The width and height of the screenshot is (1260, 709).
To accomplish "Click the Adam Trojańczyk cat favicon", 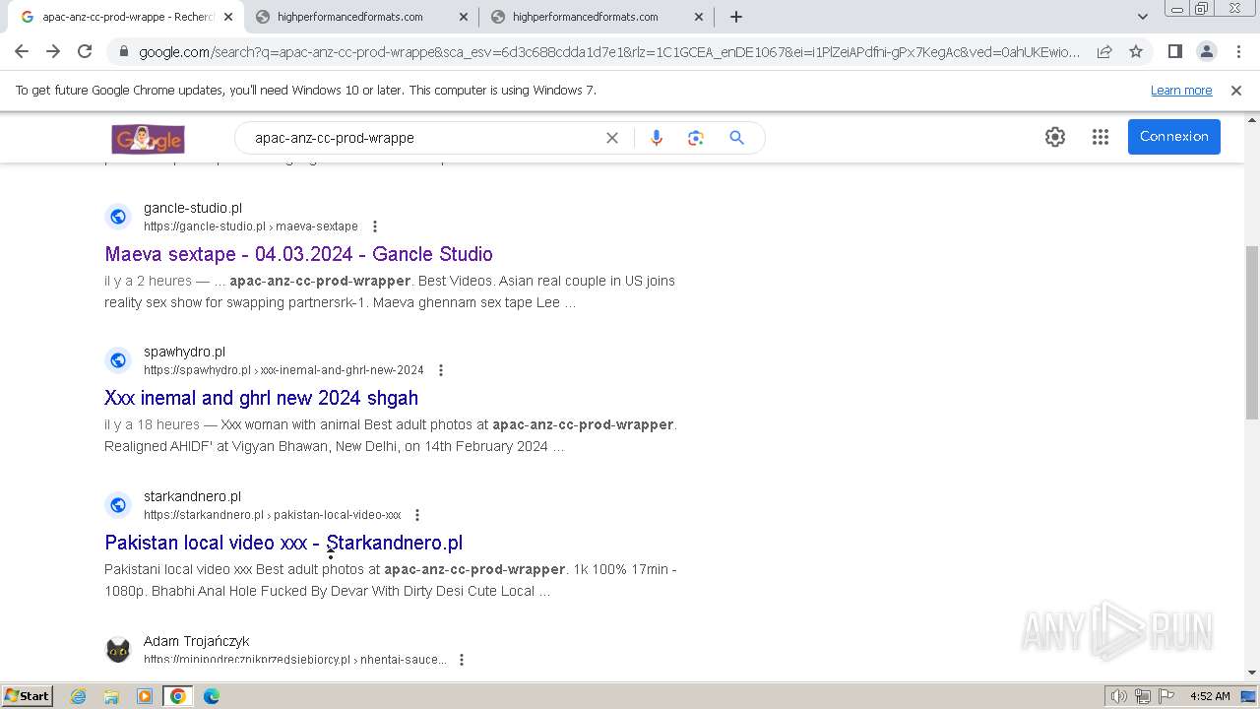I will tap(118, 650).
